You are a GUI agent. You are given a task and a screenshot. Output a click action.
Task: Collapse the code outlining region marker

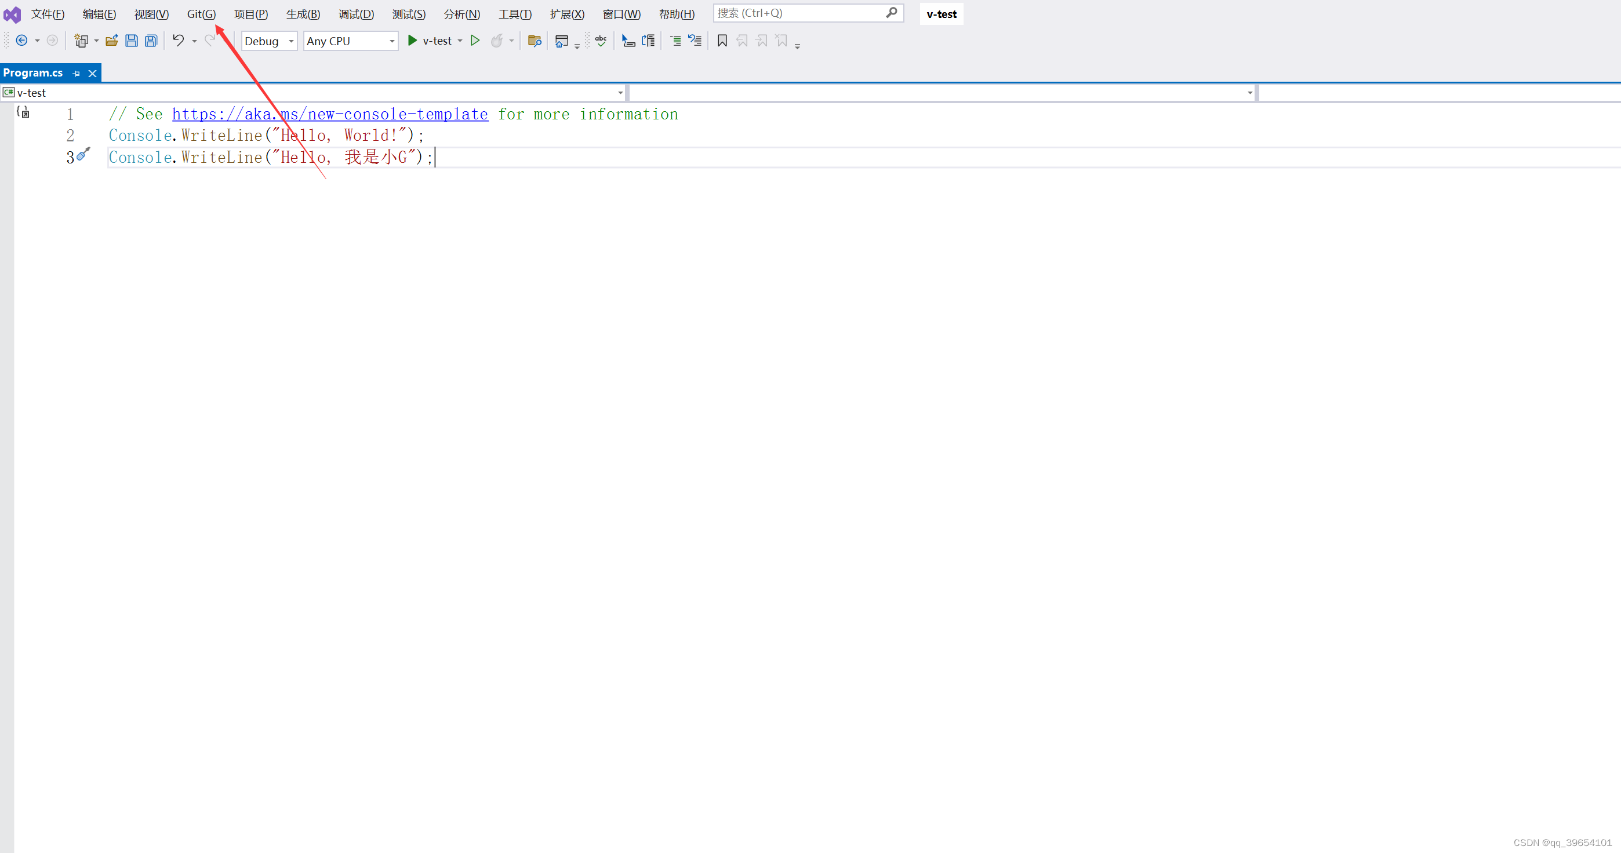click(24, 112)
